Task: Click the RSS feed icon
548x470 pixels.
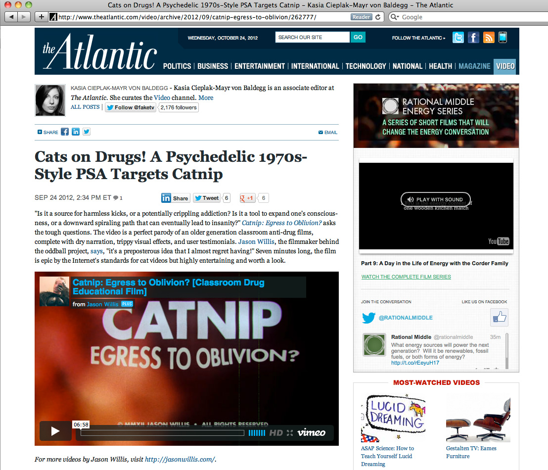Action: click(489, 38)
